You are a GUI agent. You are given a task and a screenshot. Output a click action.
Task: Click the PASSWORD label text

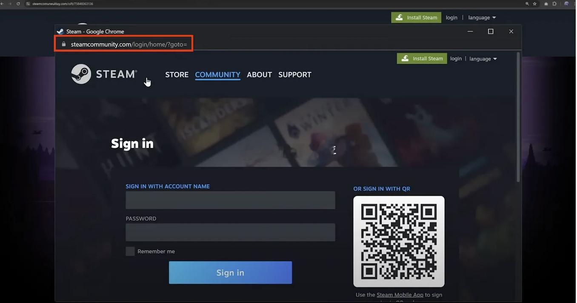click(141, 219)
